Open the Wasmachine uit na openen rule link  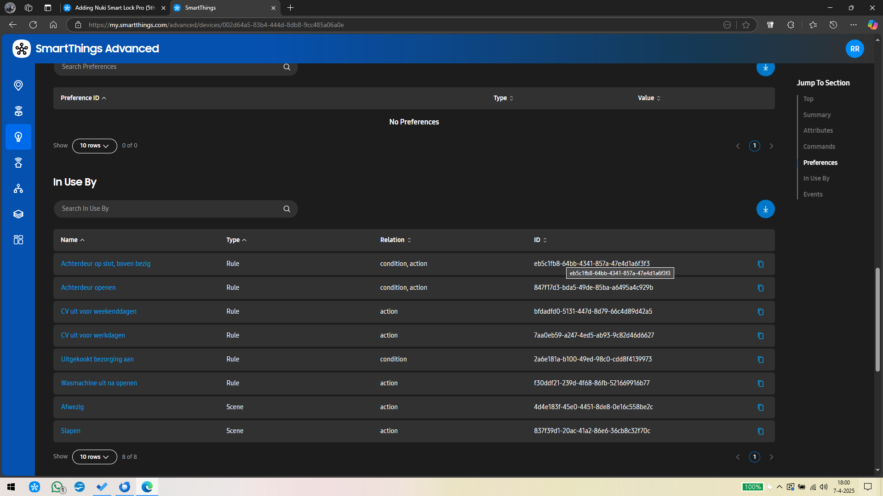pos(99,383)
